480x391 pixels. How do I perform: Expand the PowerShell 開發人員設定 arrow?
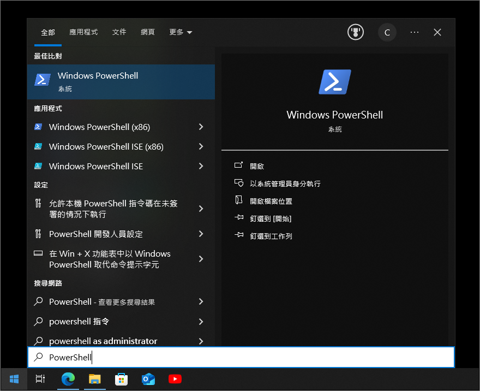[x=201, y=234]
